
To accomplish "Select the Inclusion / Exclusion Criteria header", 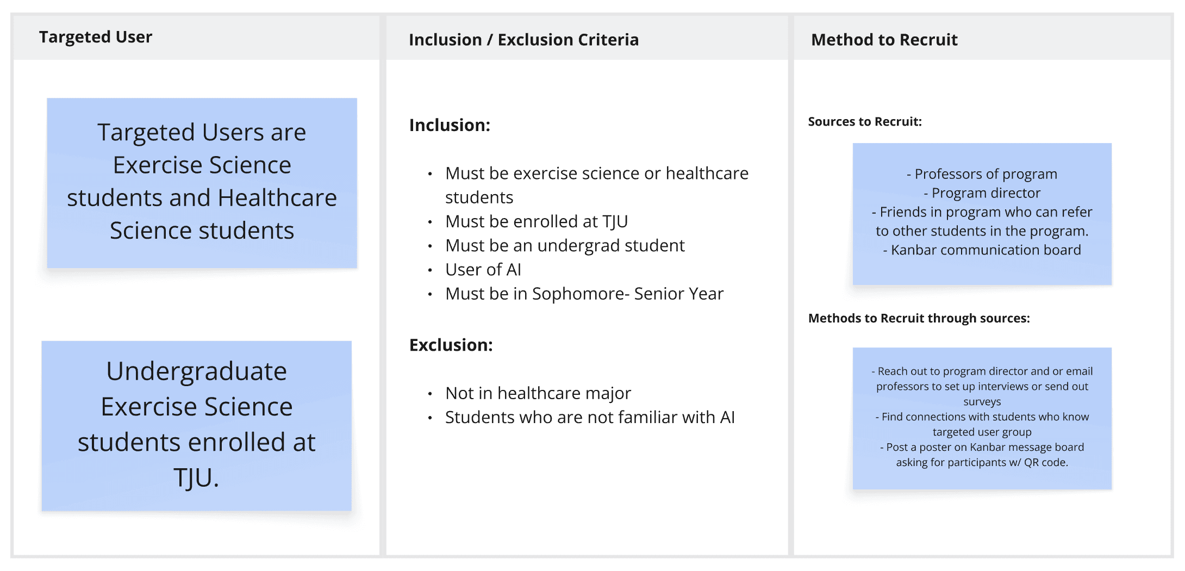I will coord(523,40).
